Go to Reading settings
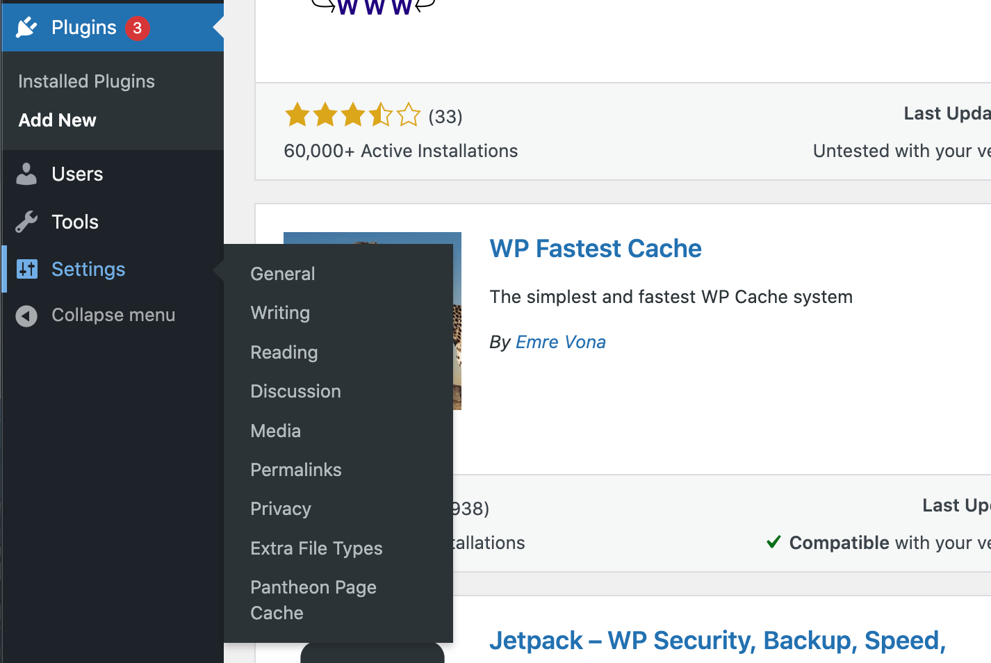This screenshot has height=663, width=991. pos(284,352)
